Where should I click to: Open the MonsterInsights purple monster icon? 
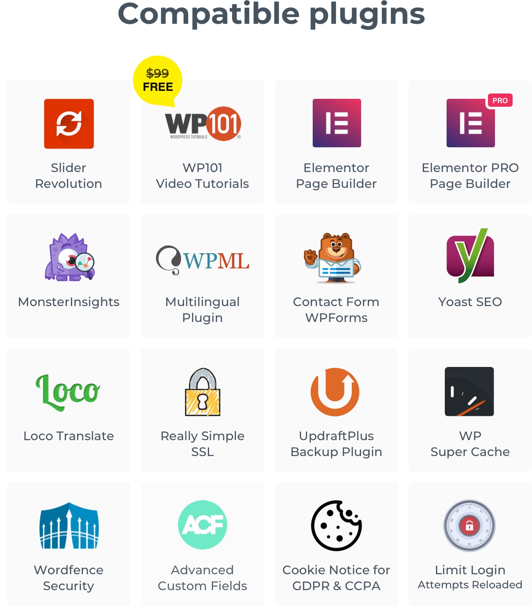(x=70, y=257)
